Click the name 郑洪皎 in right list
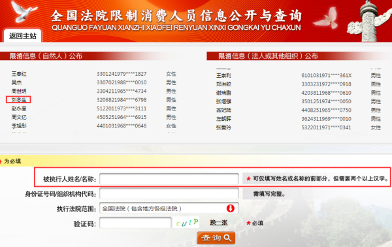Viewport: 392px width, 247px height. click(x=223, y=84)
